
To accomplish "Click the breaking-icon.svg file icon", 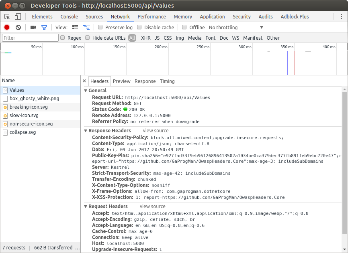I will (5, 107).
